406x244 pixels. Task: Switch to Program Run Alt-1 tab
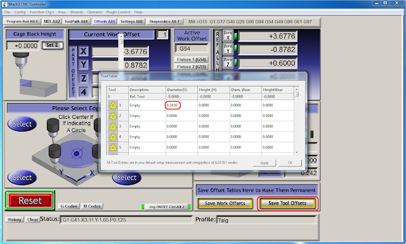[22, 21]
